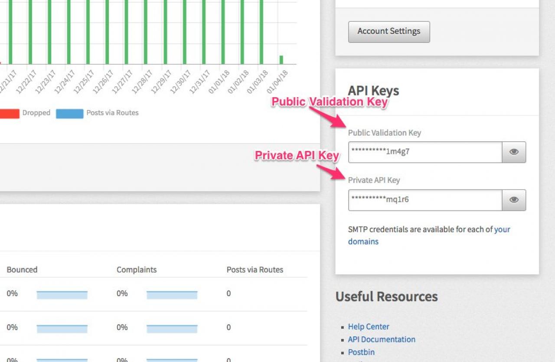Select the green chart bar for 01/03/18

point(261,33)
